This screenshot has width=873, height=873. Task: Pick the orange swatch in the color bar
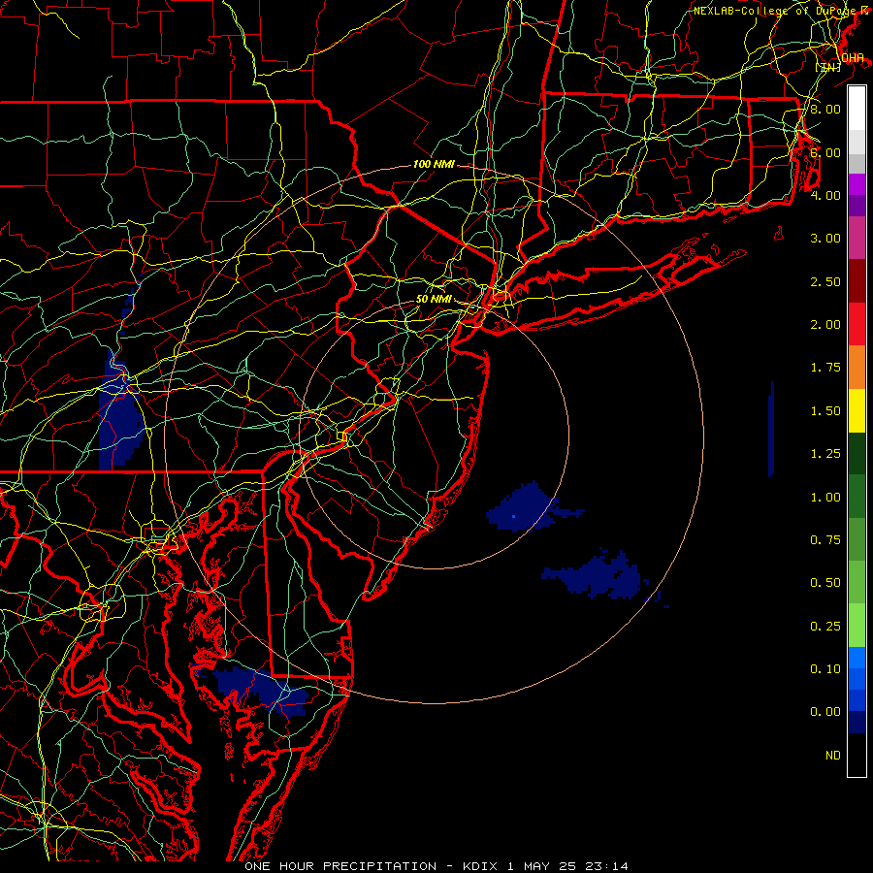857,368
